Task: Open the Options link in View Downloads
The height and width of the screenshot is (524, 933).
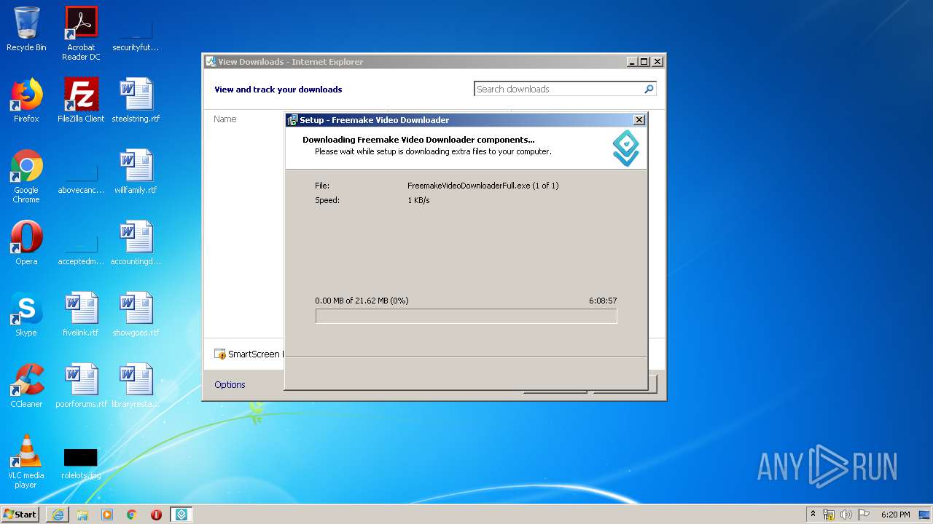Action: (230, 384)
